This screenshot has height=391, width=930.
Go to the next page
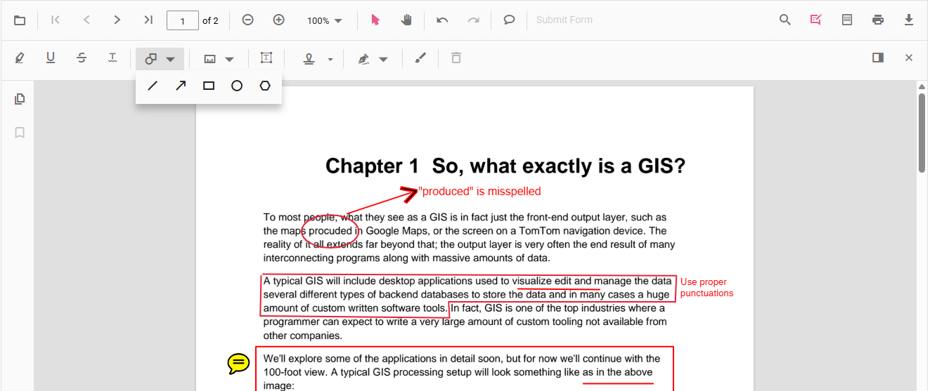(x=117, y=20)
